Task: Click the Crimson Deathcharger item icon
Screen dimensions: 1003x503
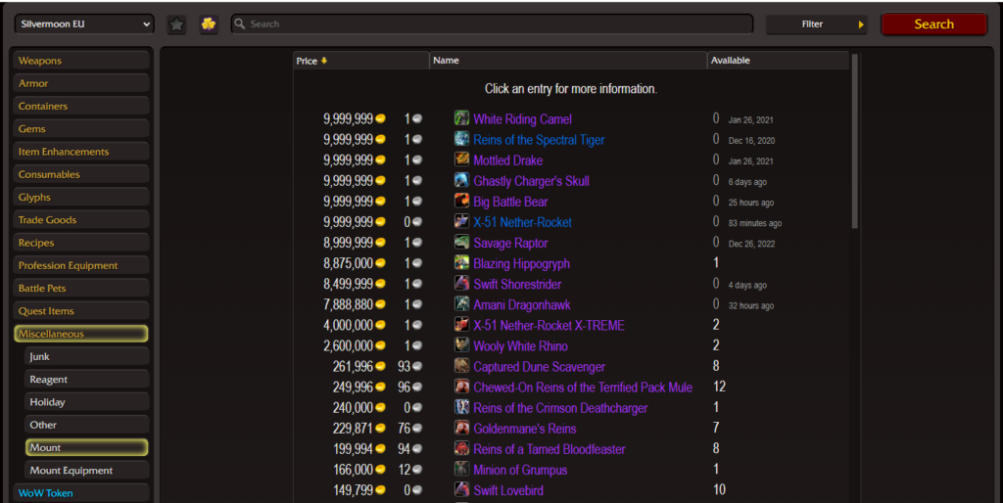Action: pyautogui.click(x=462, y=407)
